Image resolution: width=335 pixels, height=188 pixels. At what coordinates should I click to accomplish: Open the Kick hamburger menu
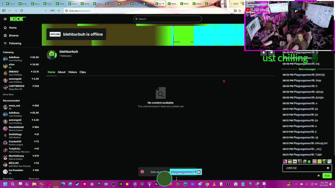(x=5, y=19)
